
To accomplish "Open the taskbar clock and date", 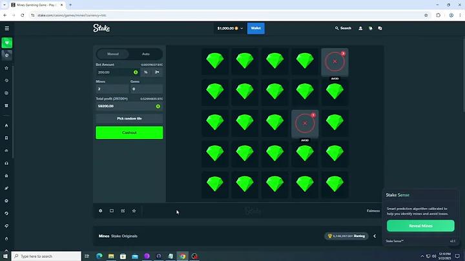I will (x=444, y=256).
